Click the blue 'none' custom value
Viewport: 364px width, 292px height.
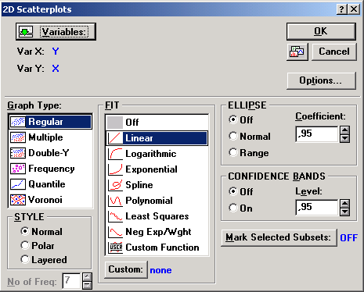(160, 270)
